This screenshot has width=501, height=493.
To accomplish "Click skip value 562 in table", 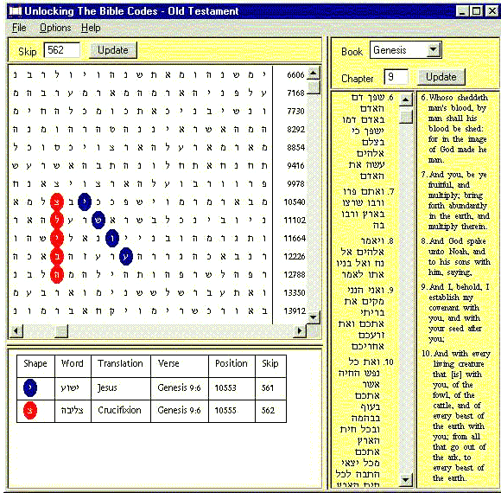I will coord(268,410).
